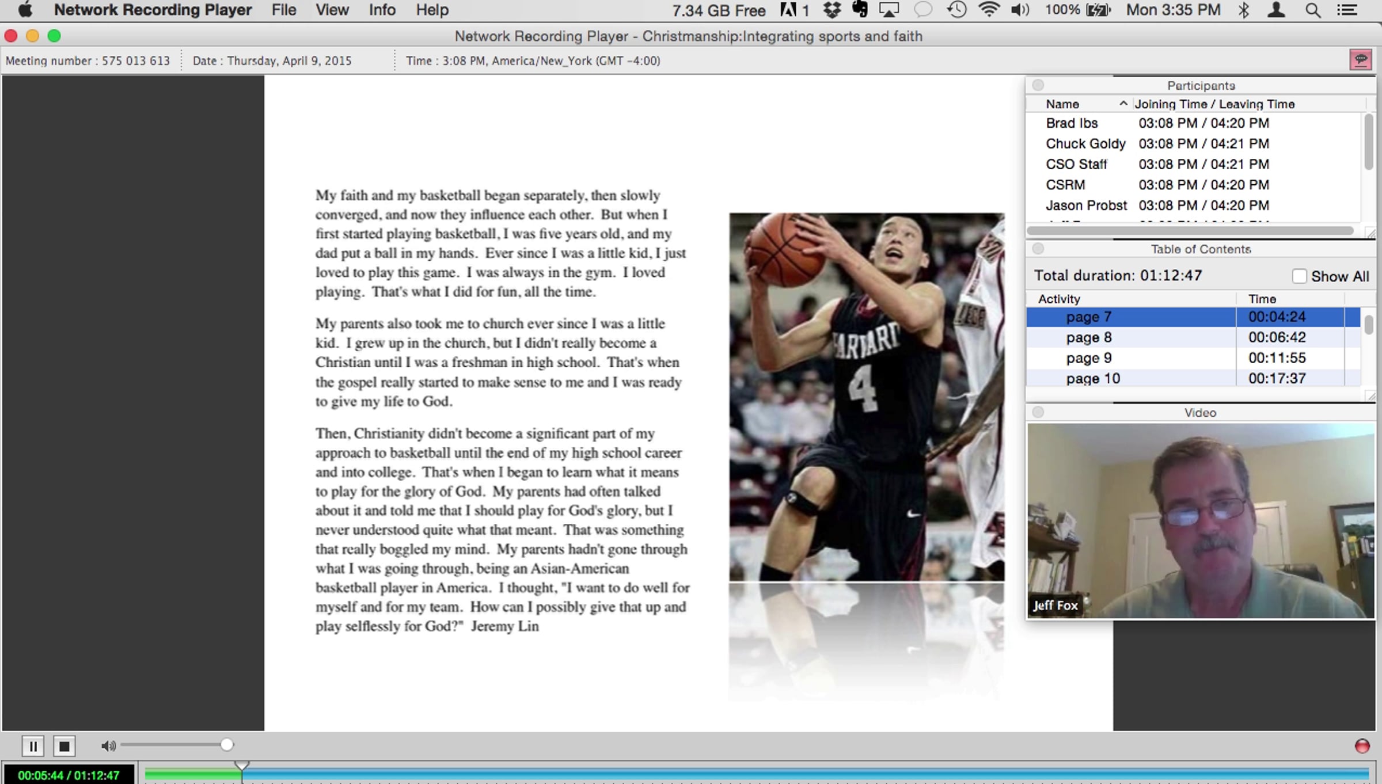Click the volume slider knob
The width and height of the screenshot is (1382, 784).
227,745
